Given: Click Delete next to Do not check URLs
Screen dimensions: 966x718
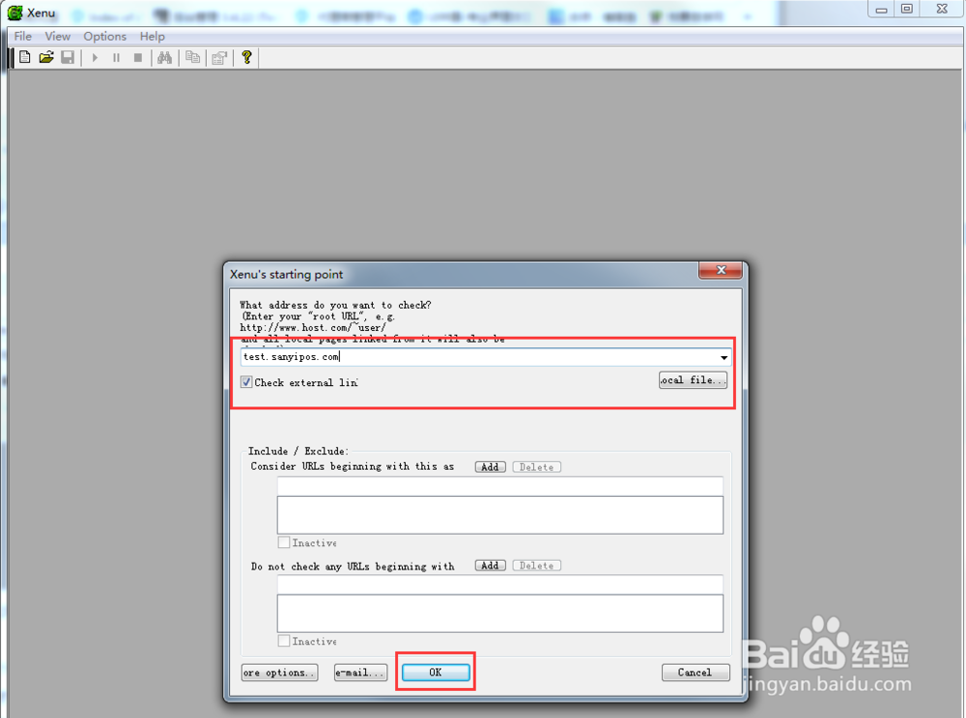Looking at the screenshot, I should [x=536, y=566].
